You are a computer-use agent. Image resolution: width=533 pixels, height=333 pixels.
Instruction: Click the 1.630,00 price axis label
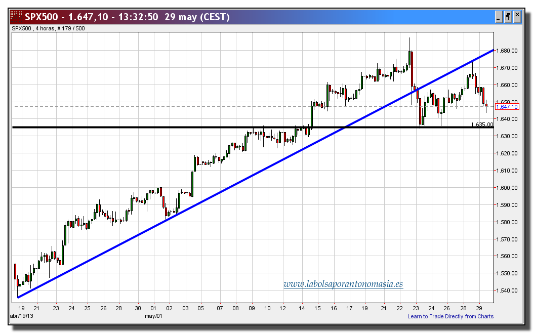pos(507,136)
